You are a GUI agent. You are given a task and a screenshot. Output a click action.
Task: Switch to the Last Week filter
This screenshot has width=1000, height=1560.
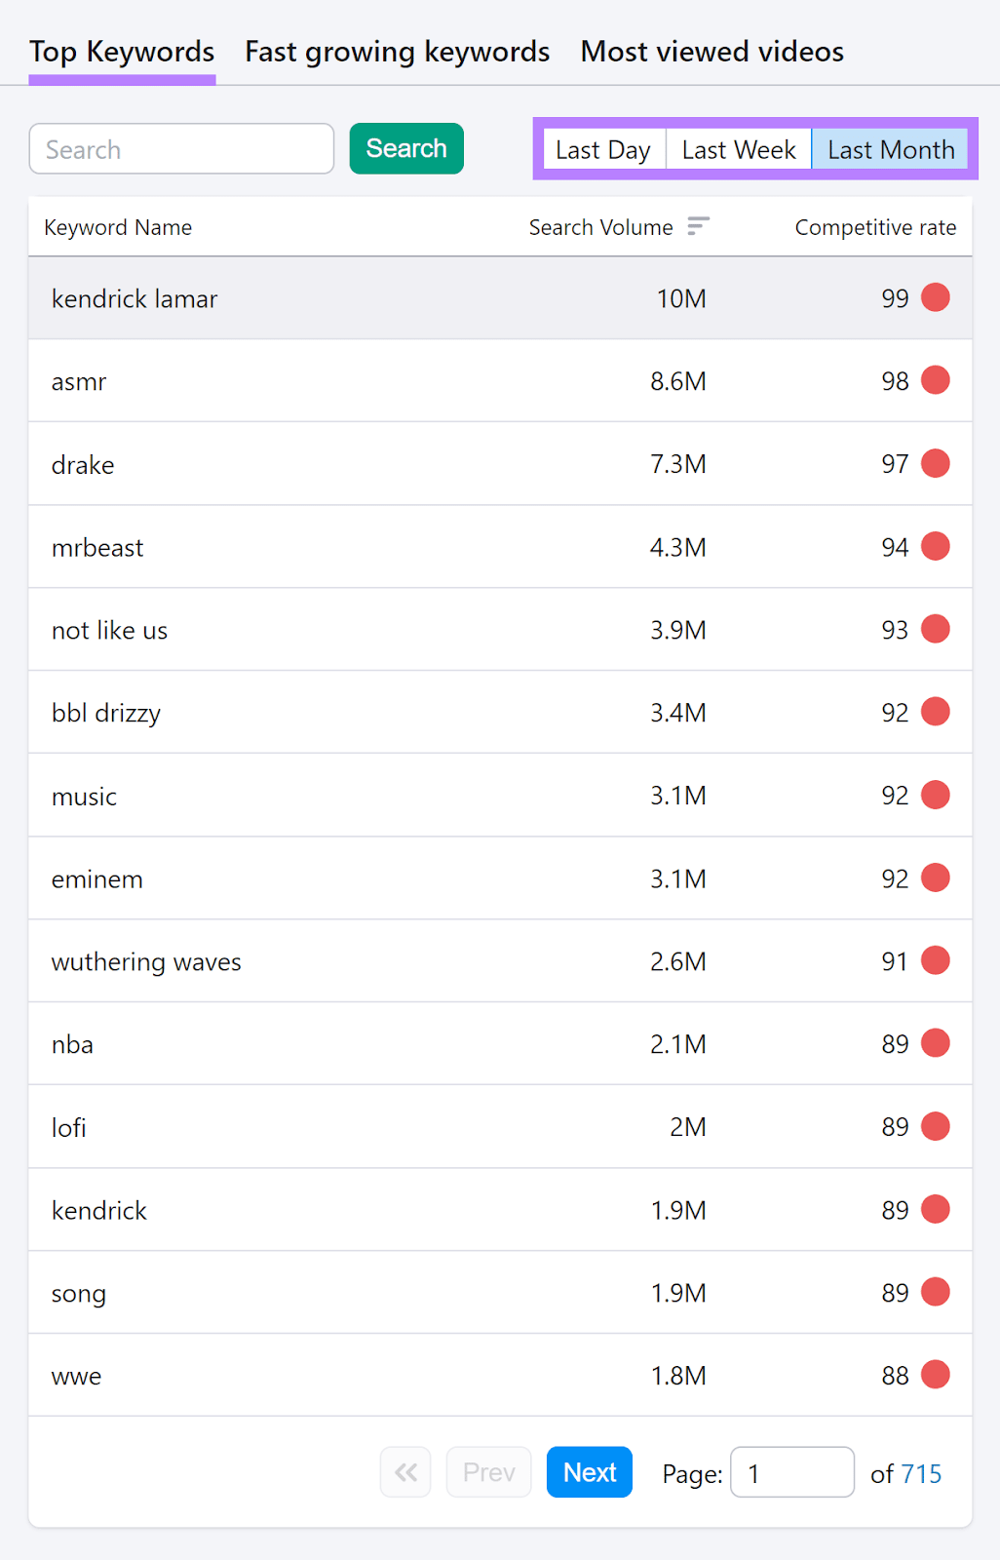738,148
